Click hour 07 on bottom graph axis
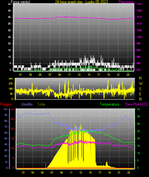 [52, 173]
